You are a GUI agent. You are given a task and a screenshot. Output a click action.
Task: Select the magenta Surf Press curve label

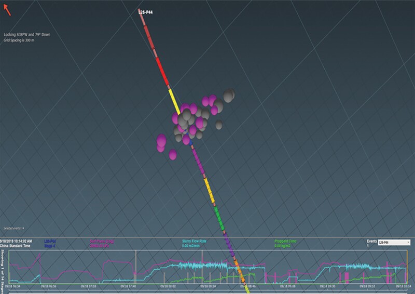(102, 241)
